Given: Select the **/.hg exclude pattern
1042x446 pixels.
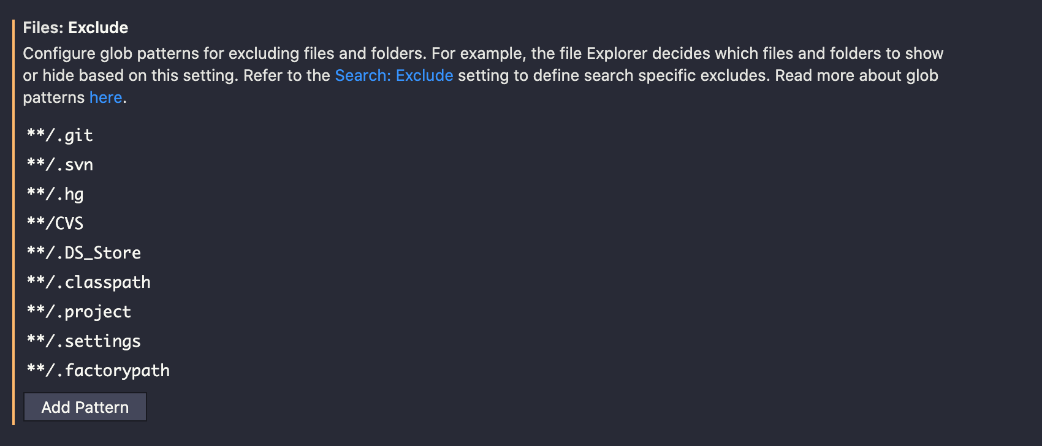Looking at the screenshot, I should point(55,194).
